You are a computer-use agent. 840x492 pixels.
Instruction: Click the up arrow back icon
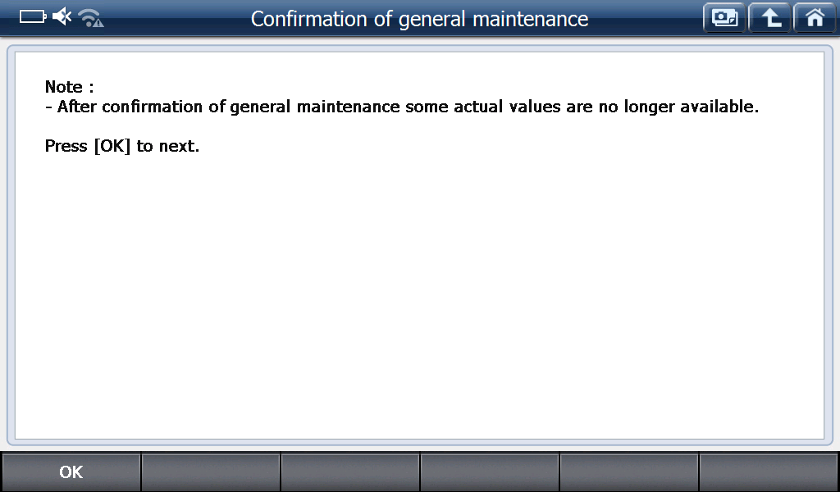pos(769,18)
